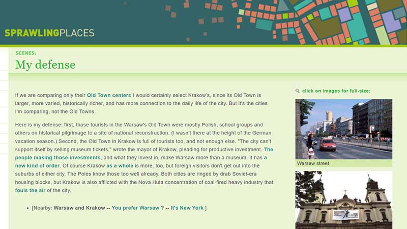Screen dimensions: 407x229
Task: Click 'click on images for full-size' text
Action: point(336,91)
